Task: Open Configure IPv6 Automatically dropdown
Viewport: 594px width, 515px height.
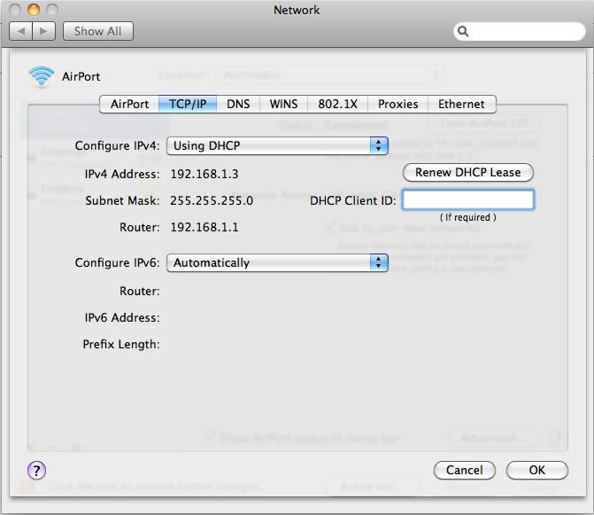Action: [x=277, y=262]
